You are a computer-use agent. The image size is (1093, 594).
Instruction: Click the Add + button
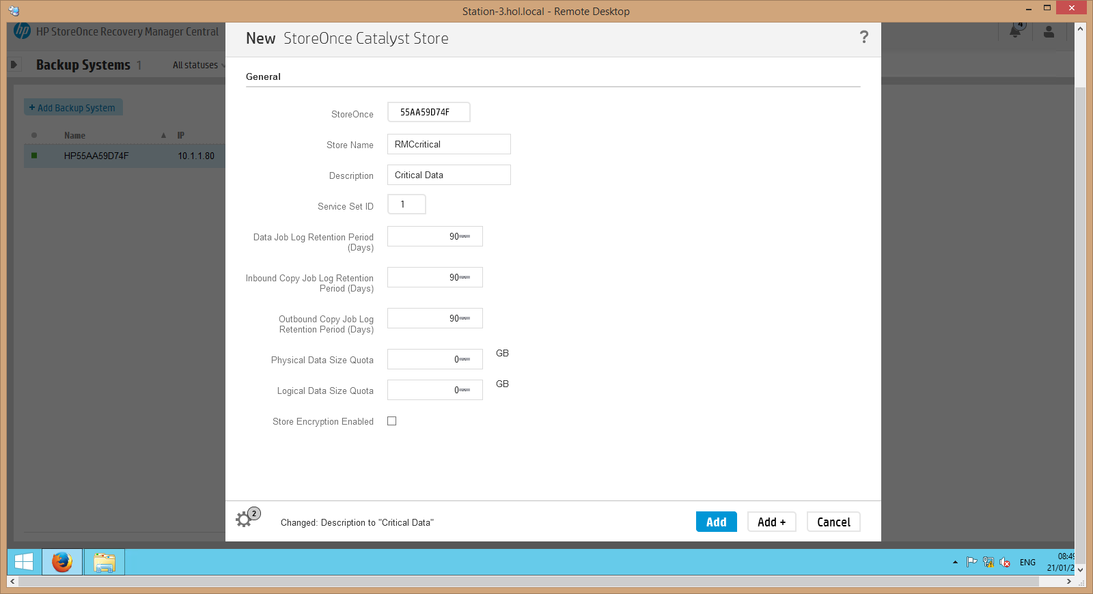pyautogui.click(x=772, y=522)
